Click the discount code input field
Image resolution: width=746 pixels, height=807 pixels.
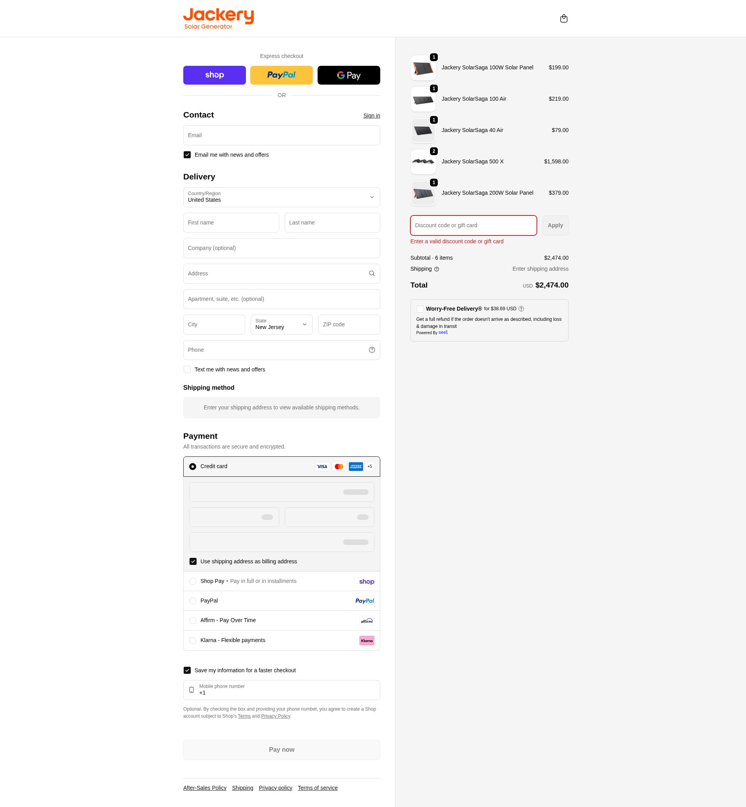click(x=473, y=225)
